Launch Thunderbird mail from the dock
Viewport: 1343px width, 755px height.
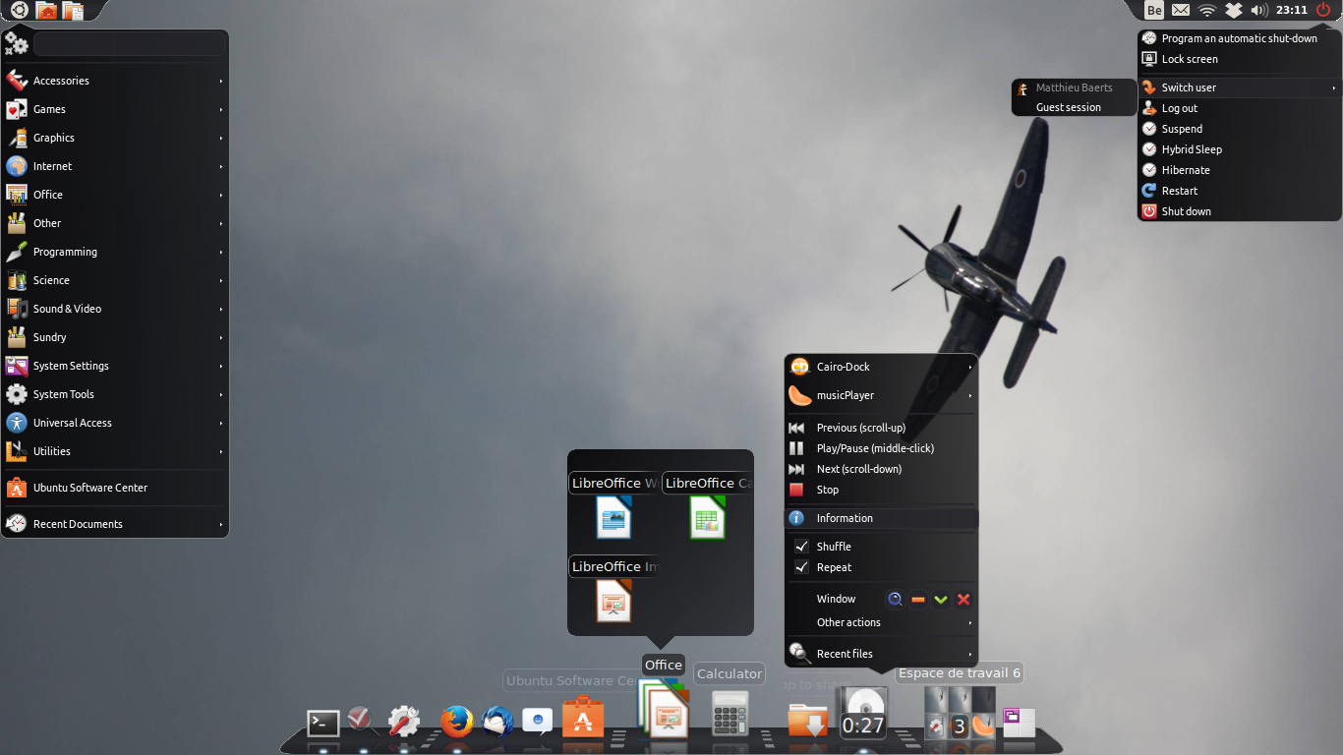point(497,723)
